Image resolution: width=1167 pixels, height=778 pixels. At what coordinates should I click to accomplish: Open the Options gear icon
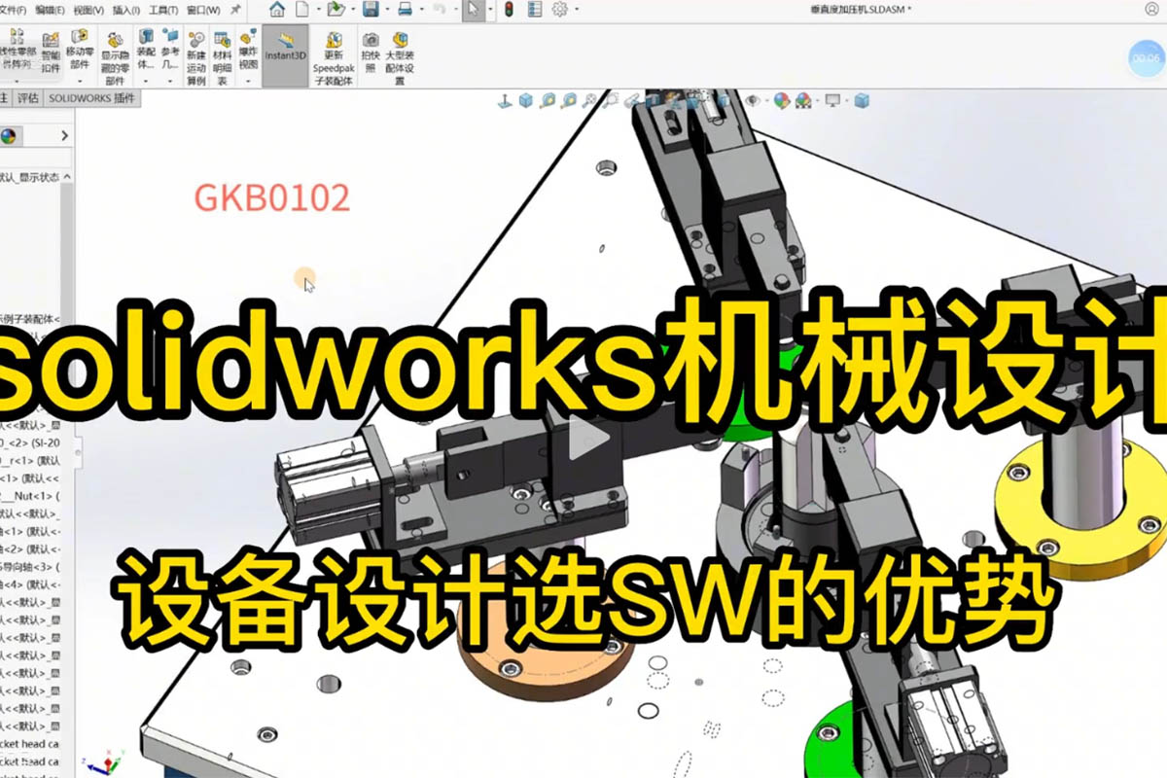(x=560, y=10)
